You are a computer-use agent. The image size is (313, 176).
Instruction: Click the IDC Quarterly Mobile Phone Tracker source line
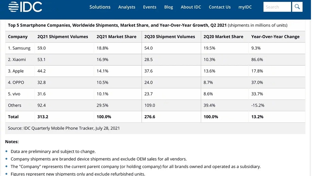coord(64,128)
